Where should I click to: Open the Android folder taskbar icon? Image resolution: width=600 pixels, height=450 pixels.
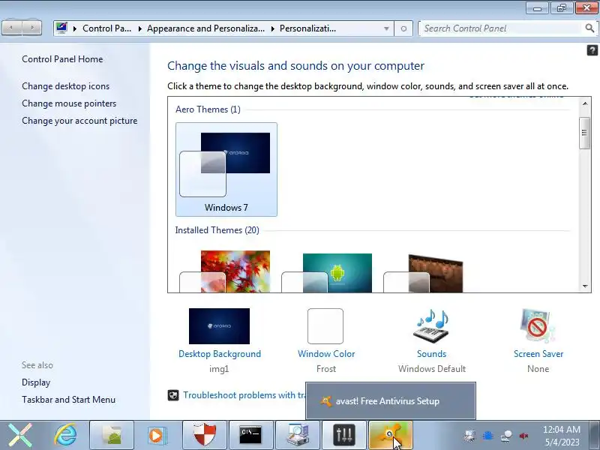[112, 435]
